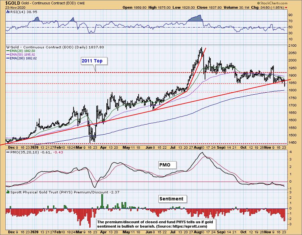The height and width of the screenshot is (235, 302).
Task: Click the histogram icon beside Sprott Physical Gold Trust
Action: 8,192
